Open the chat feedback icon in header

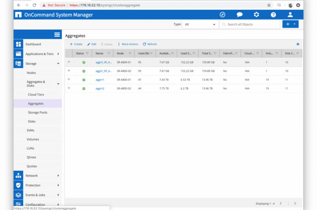coord(239,15)
